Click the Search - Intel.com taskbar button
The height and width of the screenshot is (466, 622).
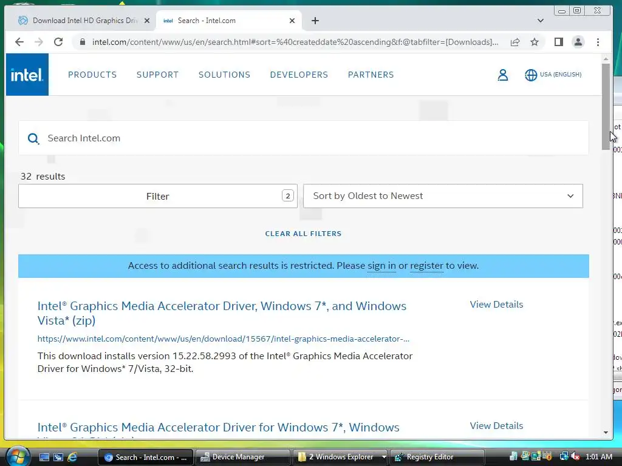[x=145, y=457]
